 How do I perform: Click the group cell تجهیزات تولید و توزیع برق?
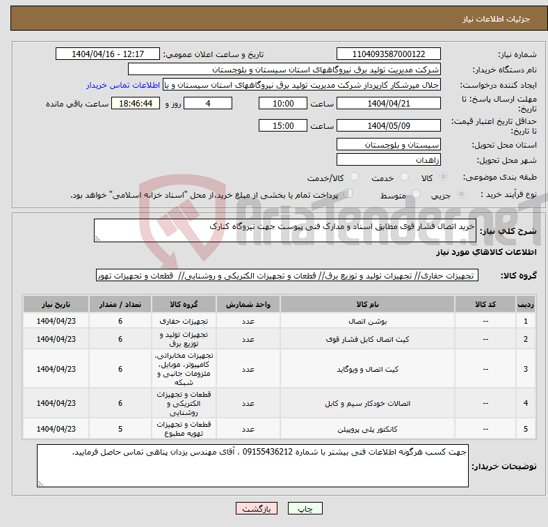(184, 339)
